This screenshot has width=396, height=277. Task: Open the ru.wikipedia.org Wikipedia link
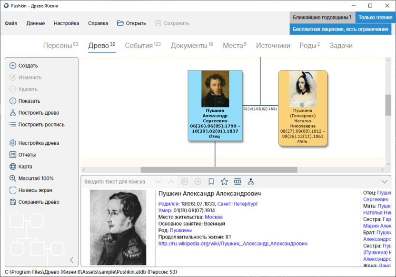click(233, 244)
